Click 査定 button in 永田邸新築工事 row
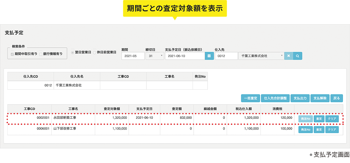Screen dimensions: 350x163 319,119
